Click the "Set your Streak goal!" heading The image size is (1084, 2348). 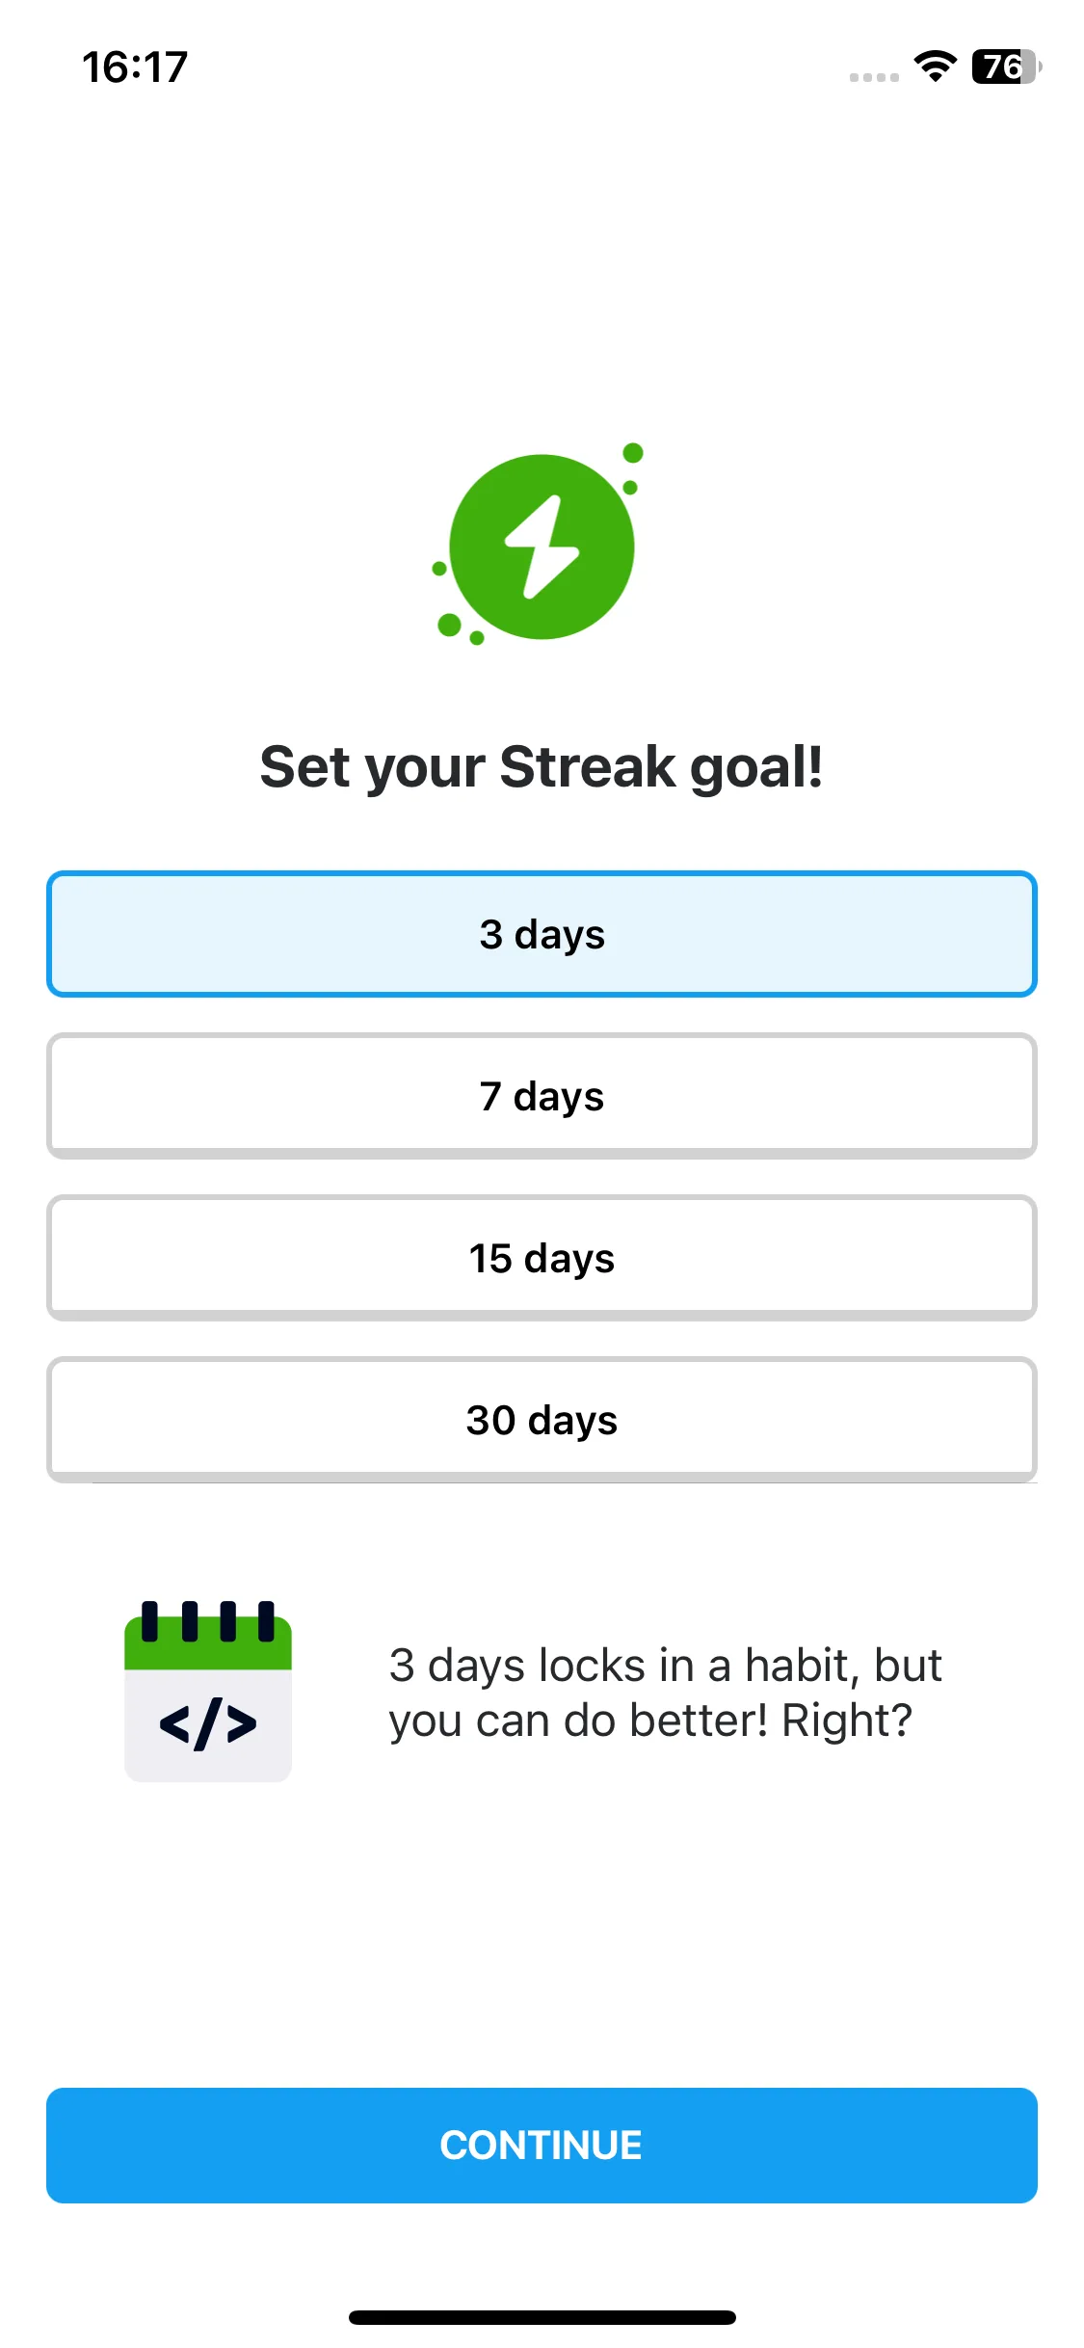(542, 767)
